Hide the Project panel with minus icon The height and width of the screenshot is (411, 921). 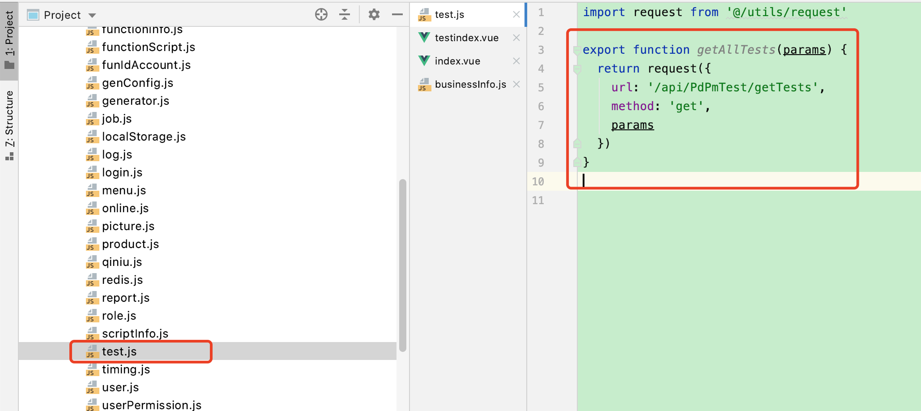(397, 15)
